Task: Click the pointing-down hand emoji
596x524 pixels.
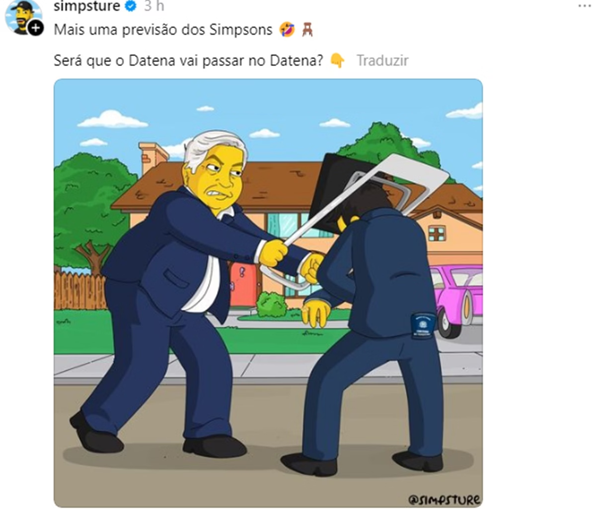Action: tap(338, 61)
